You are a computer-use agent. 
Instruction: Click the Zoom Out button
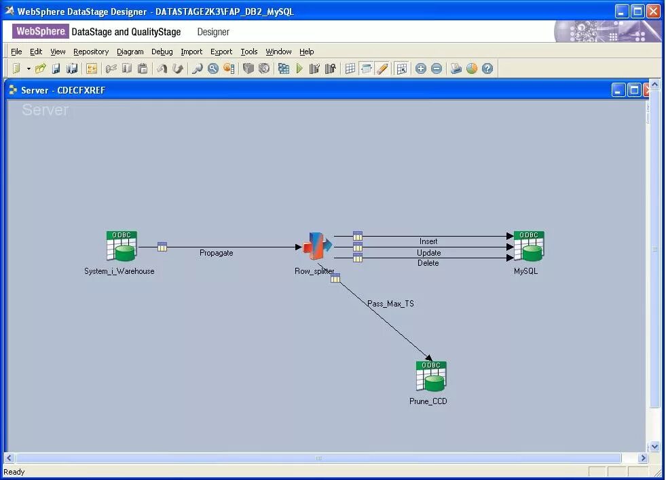point(438,68)
